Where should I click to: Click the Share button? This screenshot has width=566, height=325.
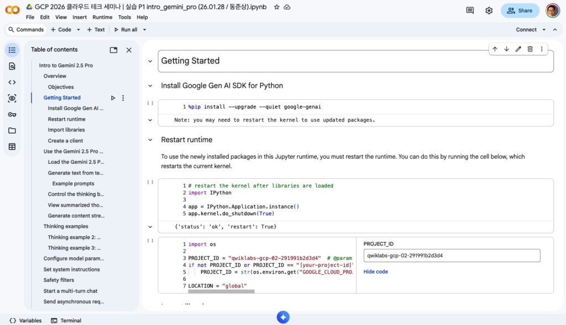(520, 10)
